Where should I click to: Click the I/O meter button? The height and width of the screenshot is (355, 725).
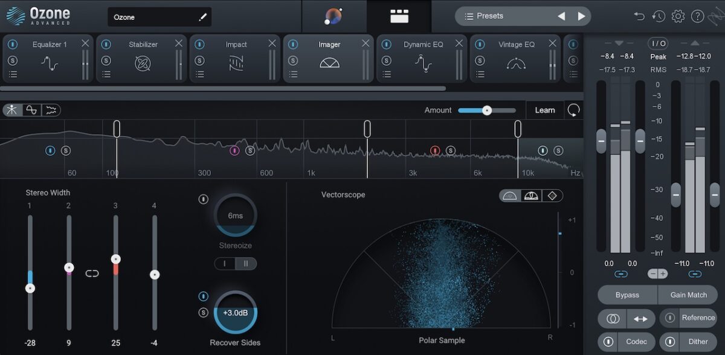pyautogui.click(x=658, y=43)
